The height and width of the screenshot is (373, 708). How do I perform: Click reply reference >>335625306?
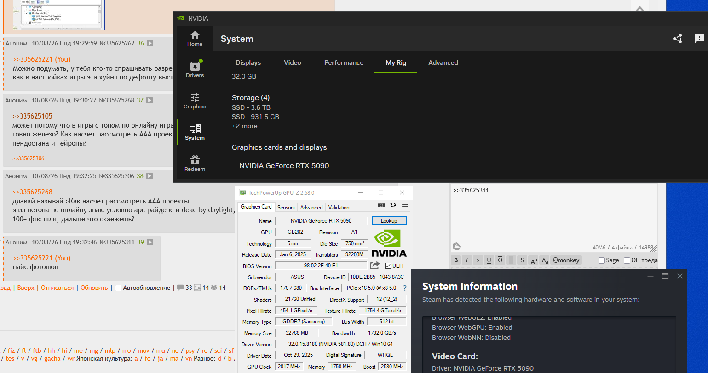29,158
